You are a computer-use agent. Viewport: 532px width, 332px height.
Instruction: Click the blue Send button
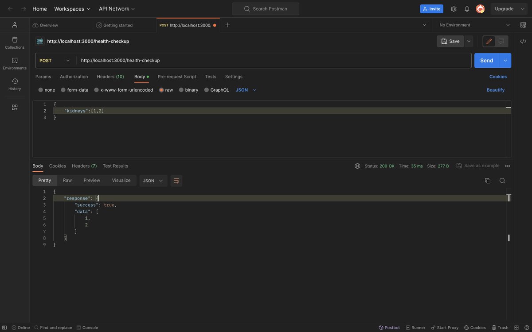click(487, 61)
